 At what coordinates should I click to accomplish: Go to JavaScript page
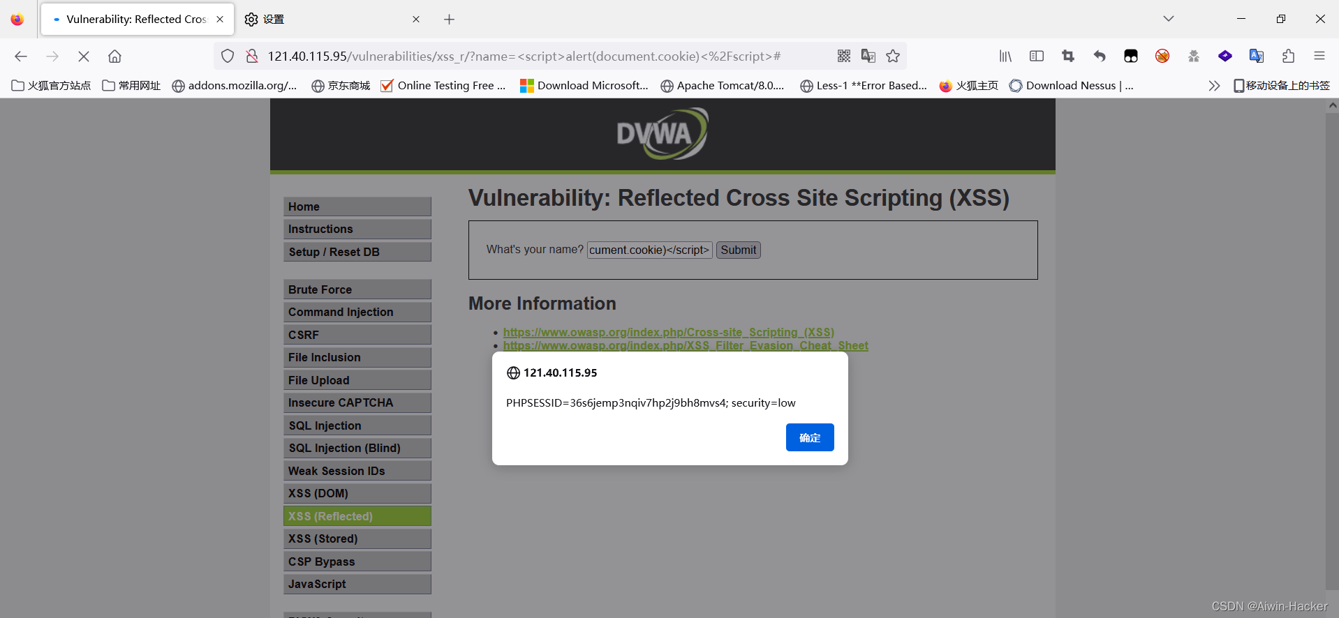pyautogui.click(x=357, y=584)
